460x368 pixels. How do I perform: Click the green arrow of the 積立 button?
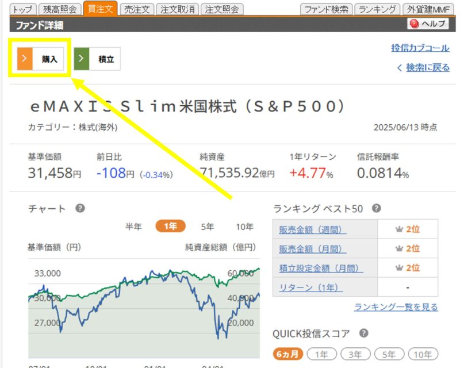tap(81, 59)
